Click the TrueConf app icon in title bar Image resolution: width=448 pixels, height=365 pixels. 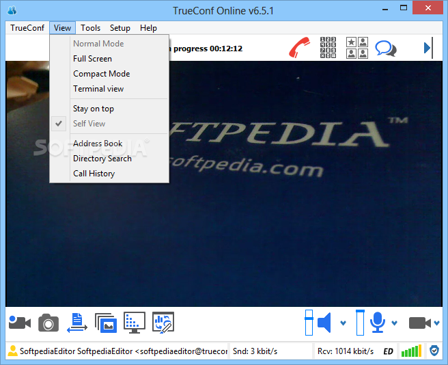pos(12,10)
